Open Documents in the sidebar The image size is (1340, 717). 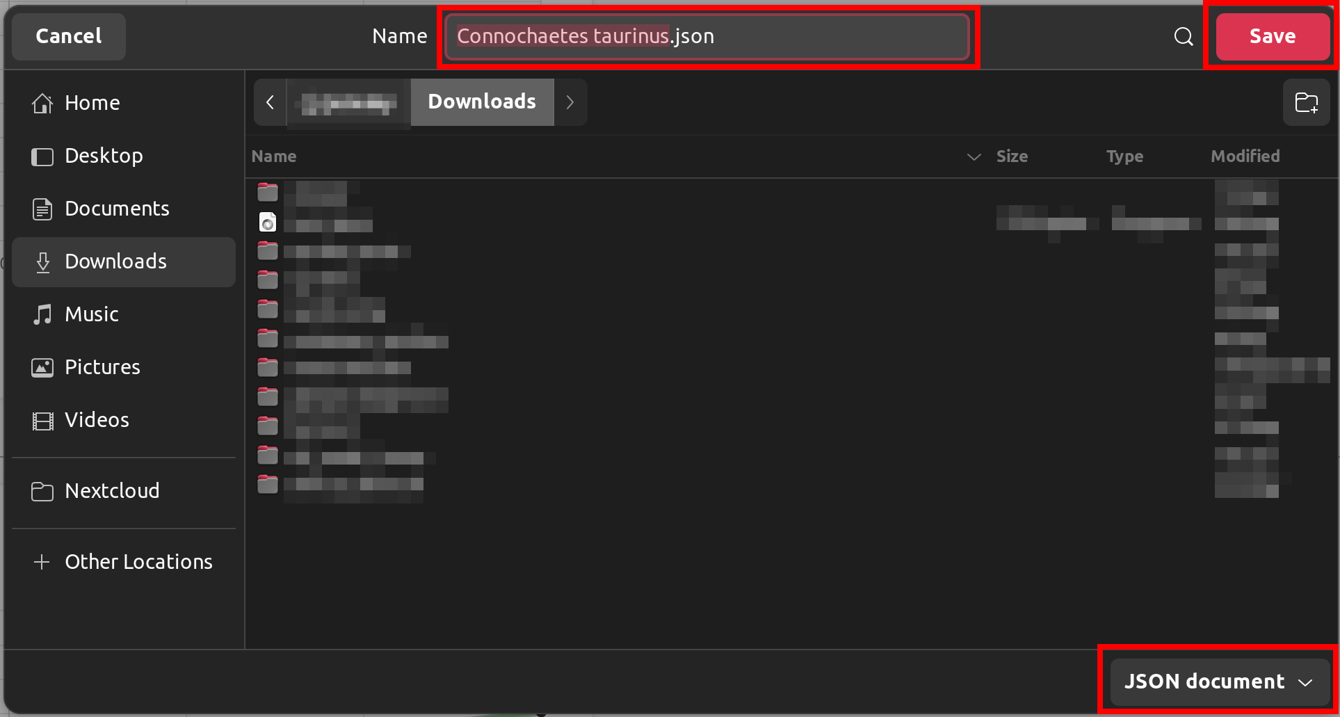(124, 209)
